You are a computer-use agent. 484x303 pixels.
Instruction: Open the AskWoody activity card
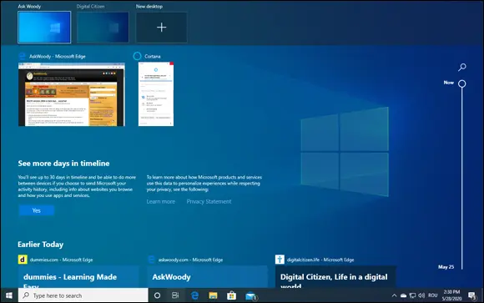point(207,277)
